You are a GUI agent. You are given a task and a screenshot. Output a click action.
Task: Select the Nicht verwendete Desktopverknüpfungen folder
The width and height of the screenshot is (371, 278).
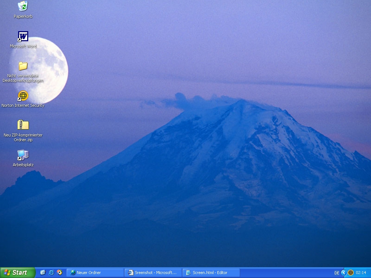[x=23, y=71]
